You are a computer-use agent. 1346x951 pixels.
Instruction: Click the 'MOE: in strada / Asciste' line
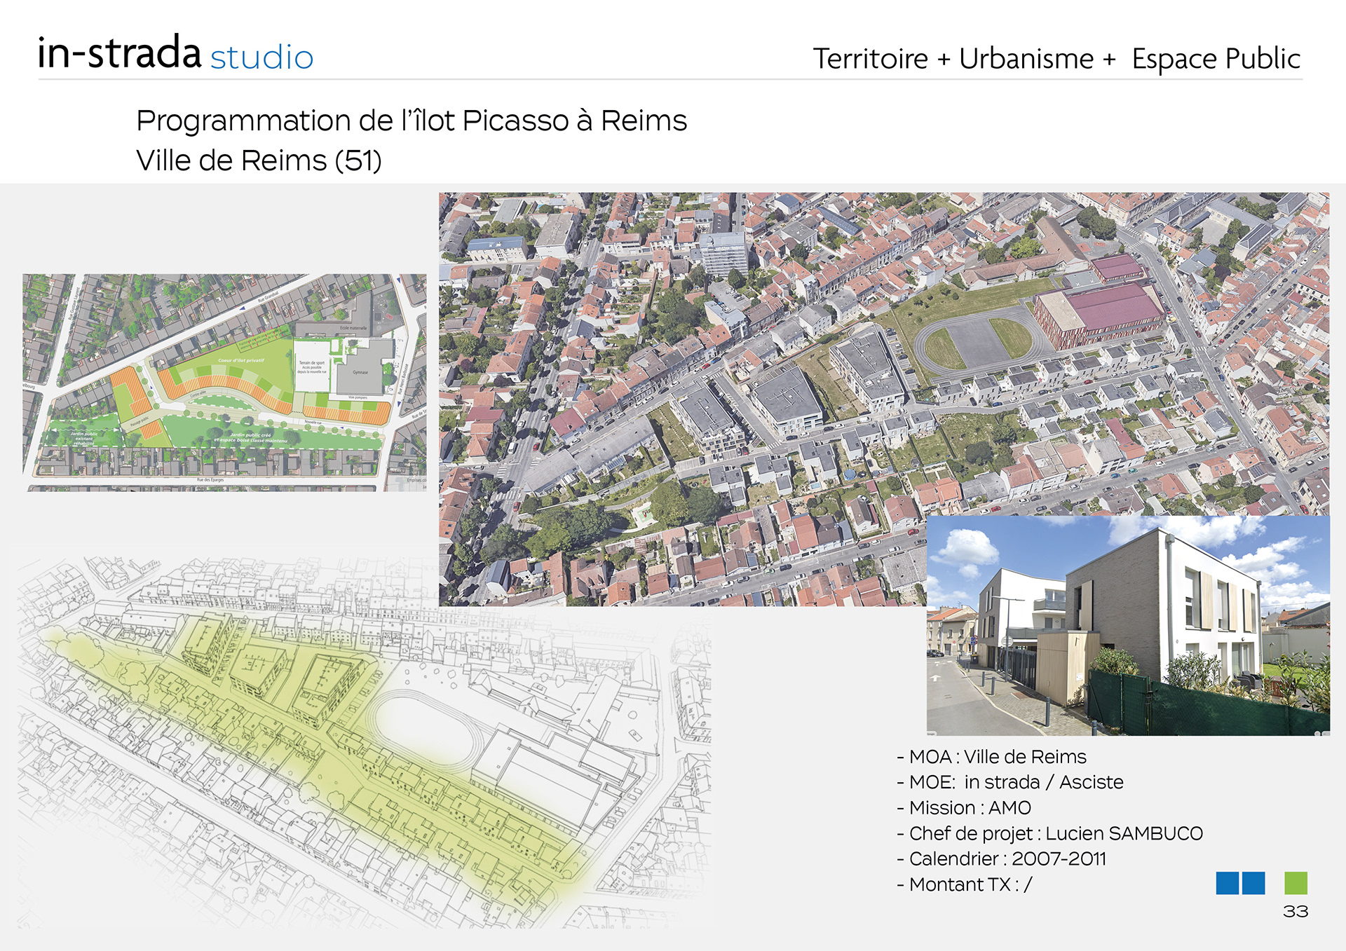point(1009,782)
